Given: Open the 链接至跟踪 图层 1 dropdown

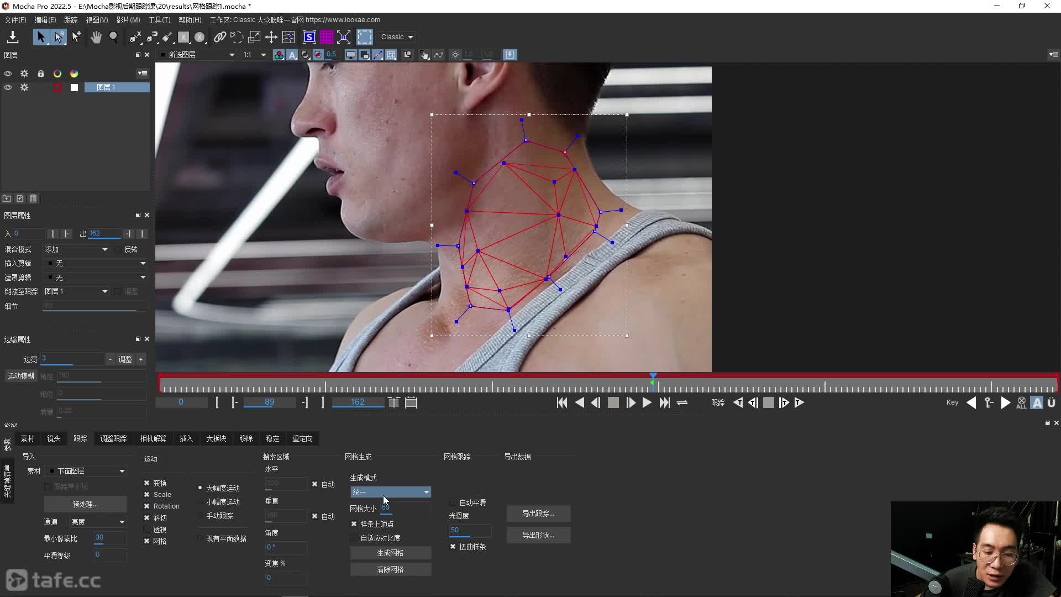Looking at the screenshot, I should 76,291.
